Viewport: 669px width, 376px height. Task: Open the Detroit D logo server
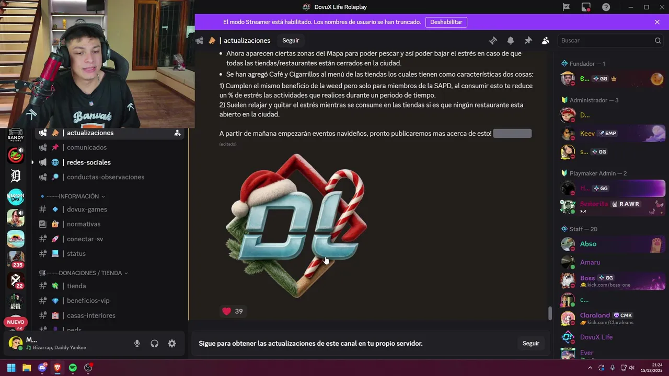click(16, 176)
